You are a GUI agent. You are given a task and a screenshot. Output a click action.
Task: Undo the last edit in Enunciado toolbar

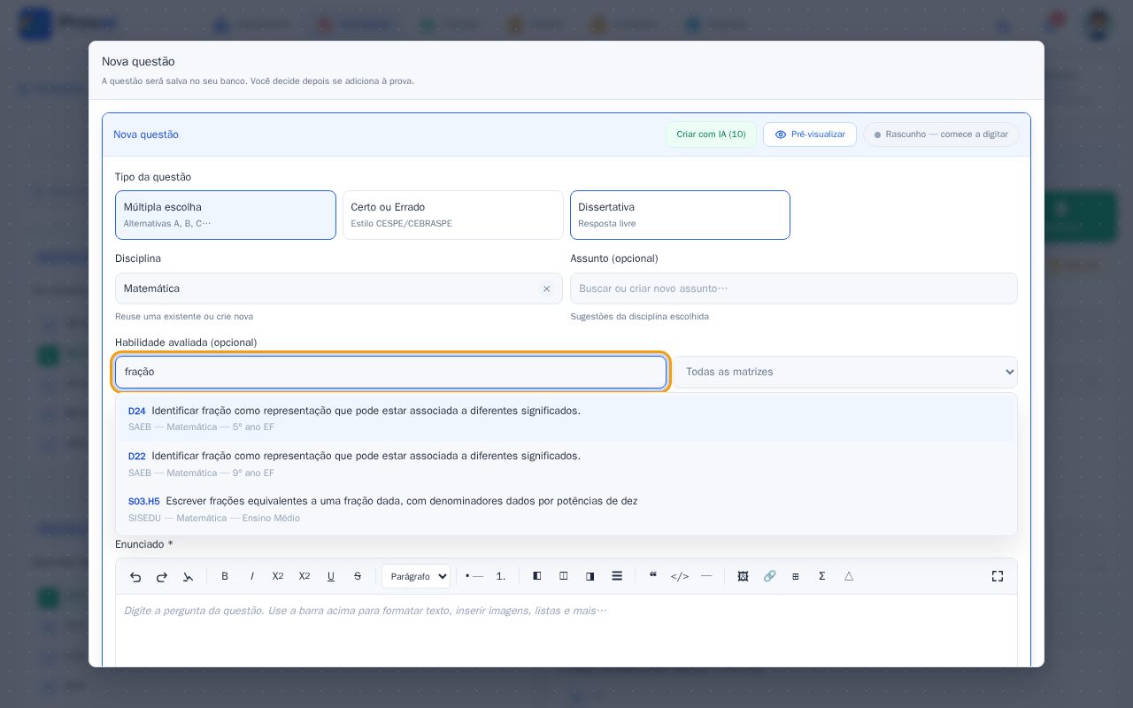[135, 576]
